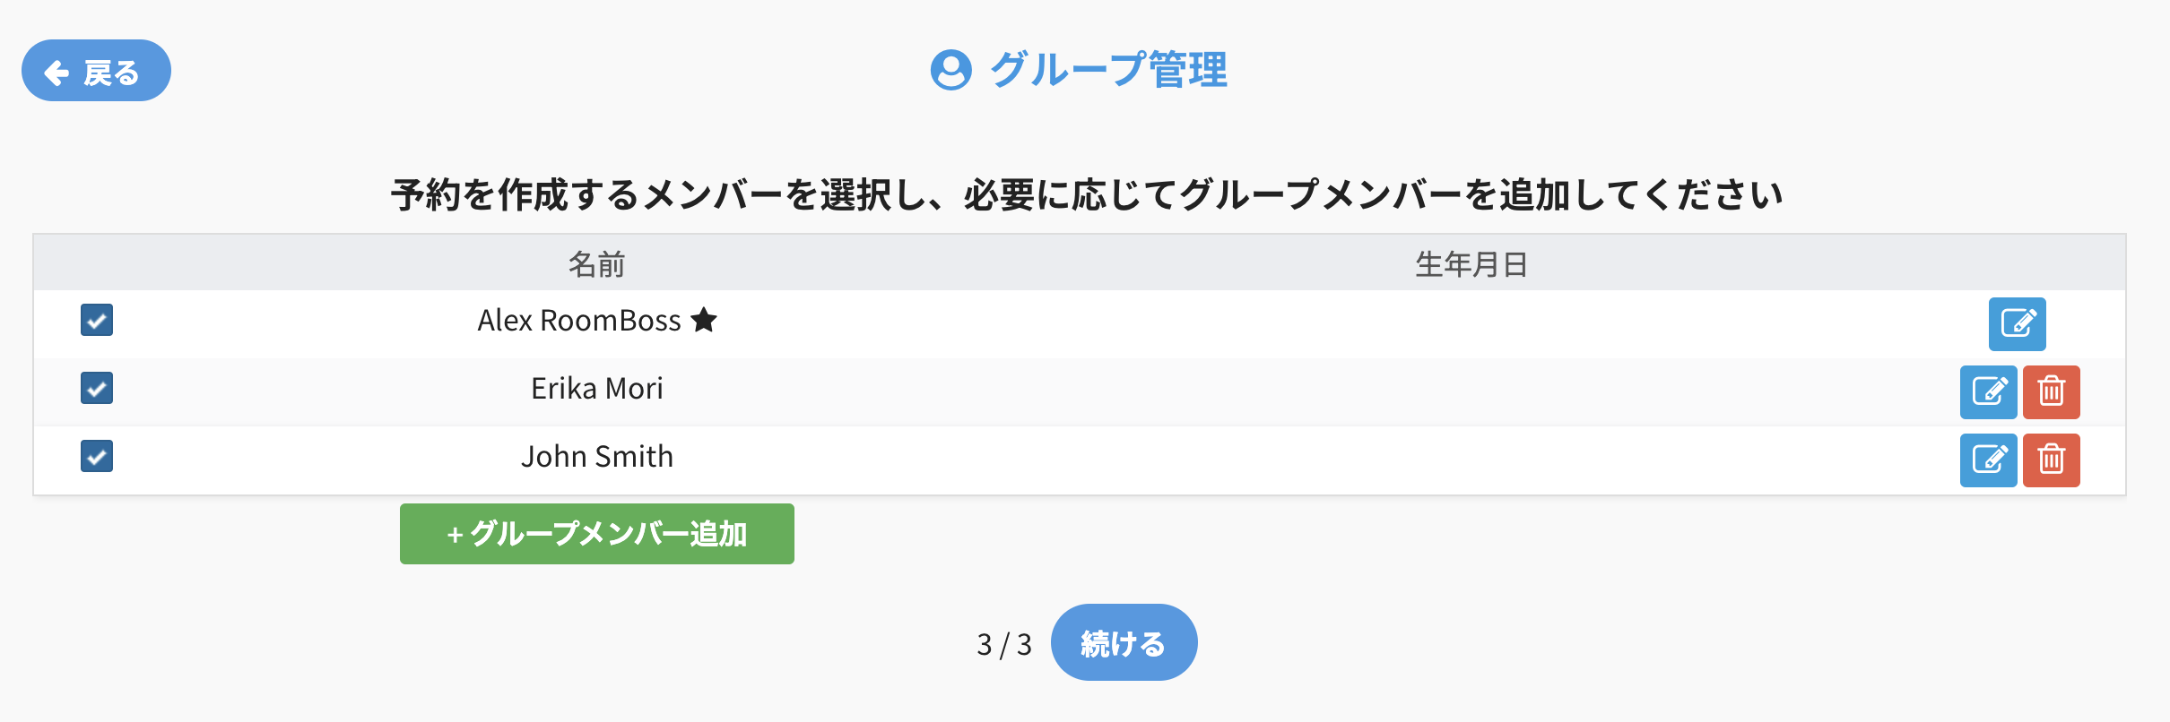Screen dimensions: 2170x722
Task: Edit Erika Mori member details
Action: click(1988, 391)
